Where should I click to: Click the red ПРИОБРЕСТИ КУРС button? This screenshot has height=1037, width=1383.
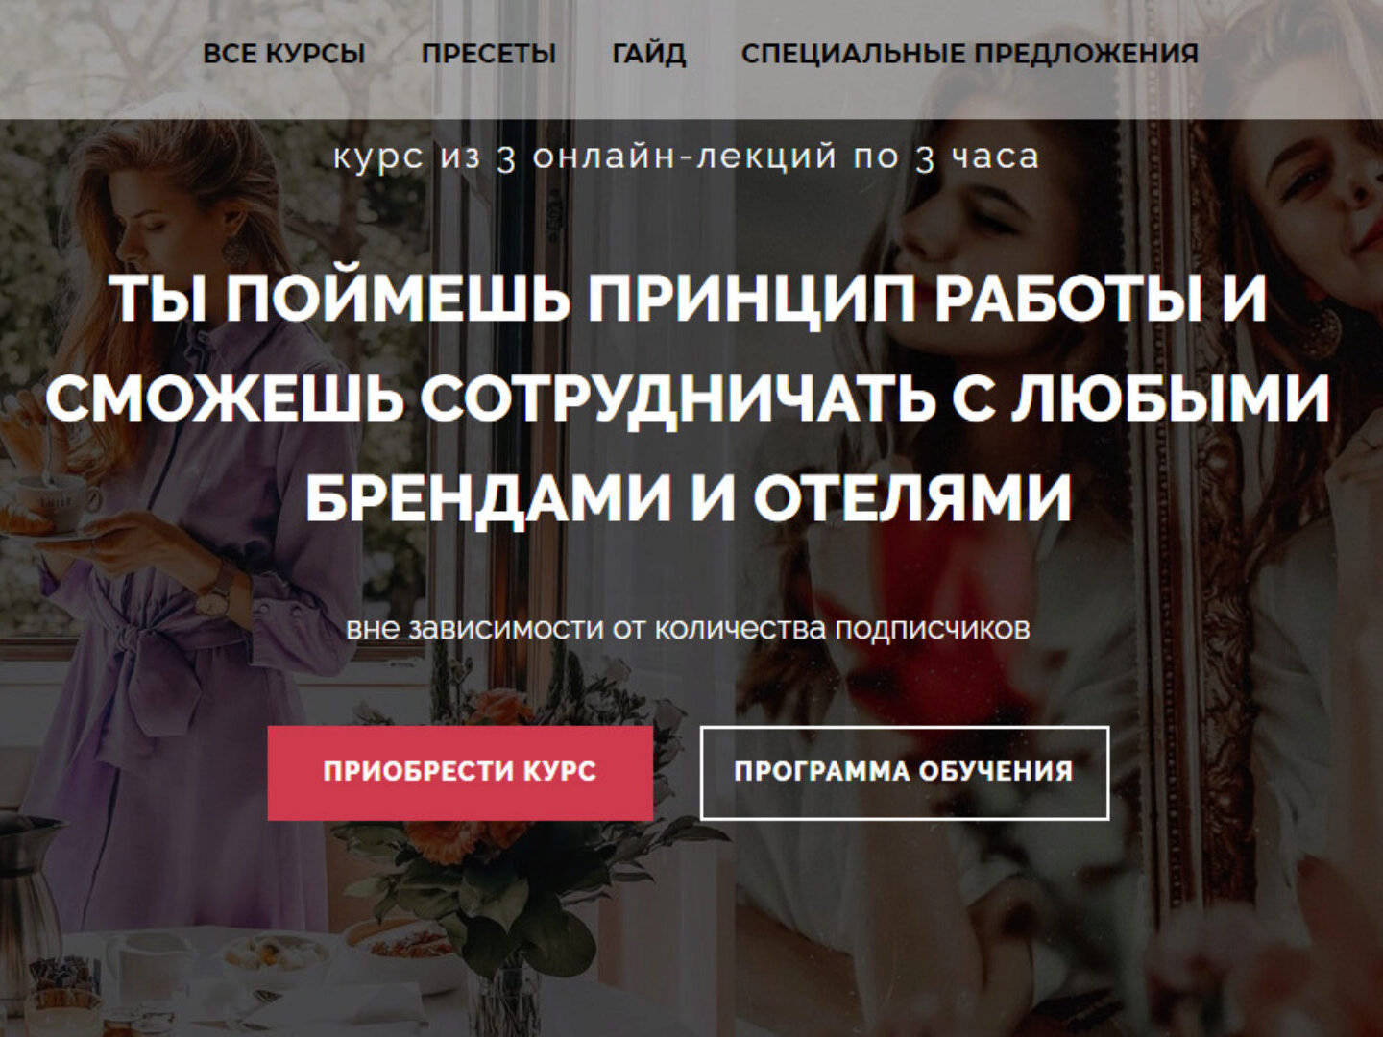[x=460, y=773]
